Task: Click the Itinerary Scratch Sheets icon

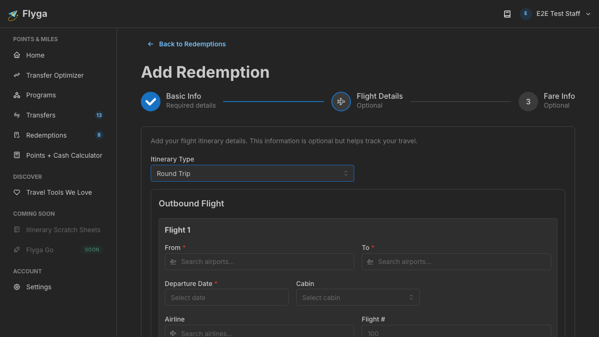Action: click(x=17, y=230)
